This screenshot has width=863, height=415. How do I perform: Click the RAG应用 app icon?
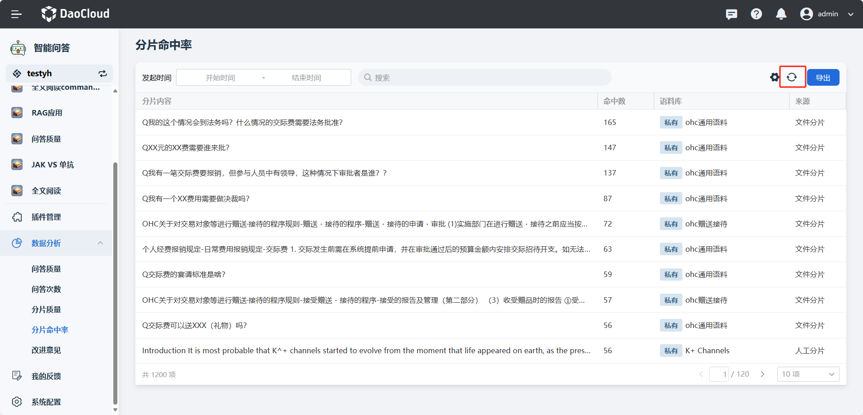pyautogui.click(x=17, y=113)
